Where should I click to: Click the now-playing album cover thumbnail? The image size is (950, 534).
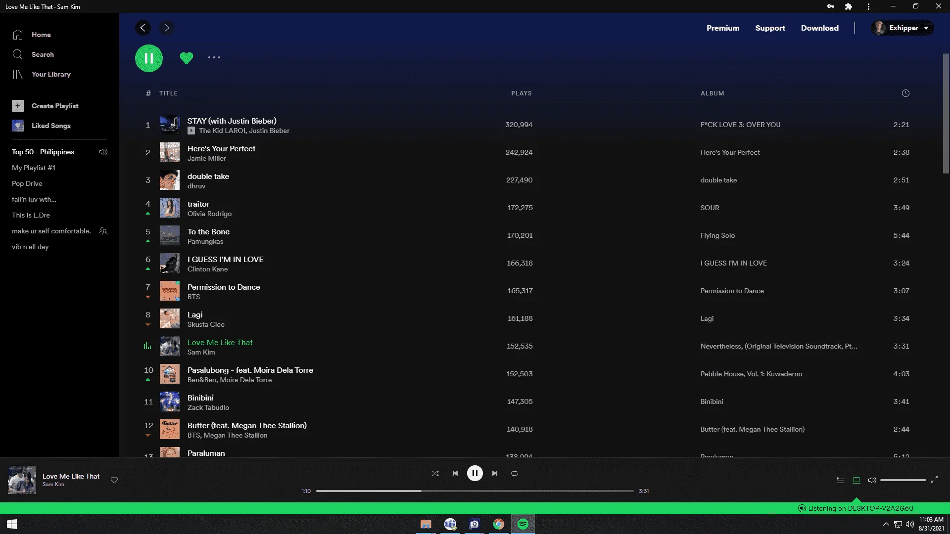(x=22, y=480)
